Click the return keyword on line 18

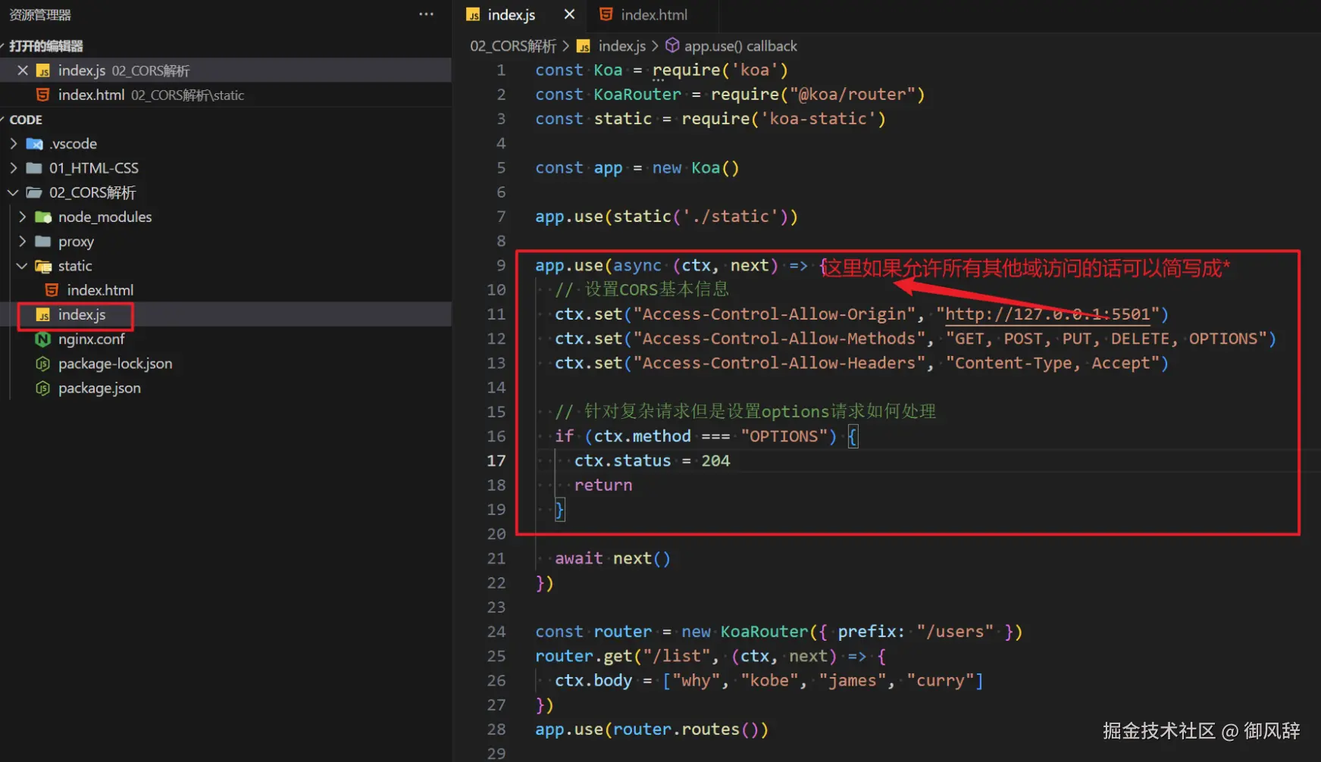(x=603, y=486)
